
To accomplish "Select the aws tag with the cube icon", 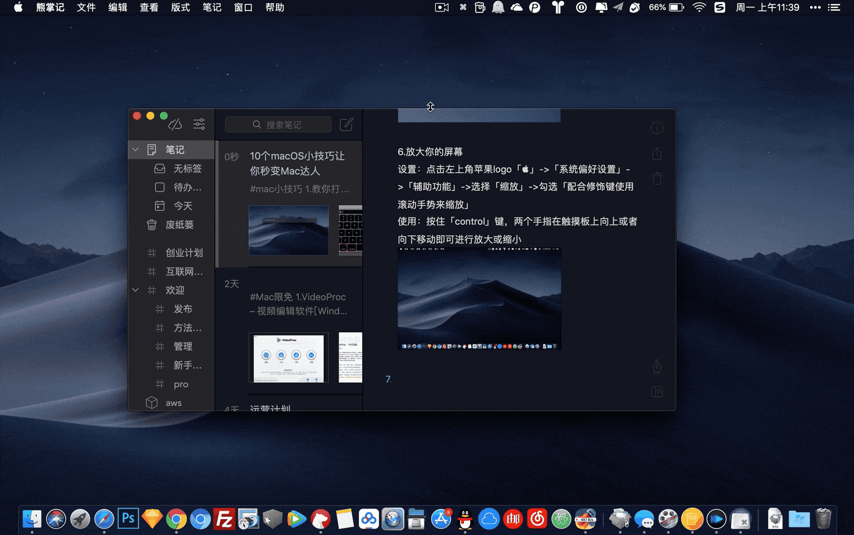I will click(x=173, y=403).
